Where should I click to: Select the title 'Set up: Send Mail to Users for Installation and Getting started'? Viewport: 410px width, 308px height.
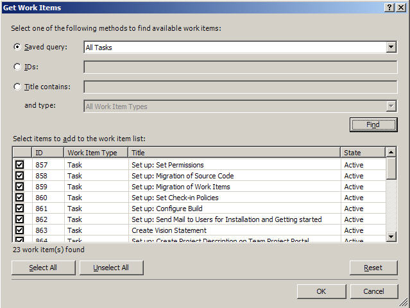pyautogui.click(x=226, y=219)
